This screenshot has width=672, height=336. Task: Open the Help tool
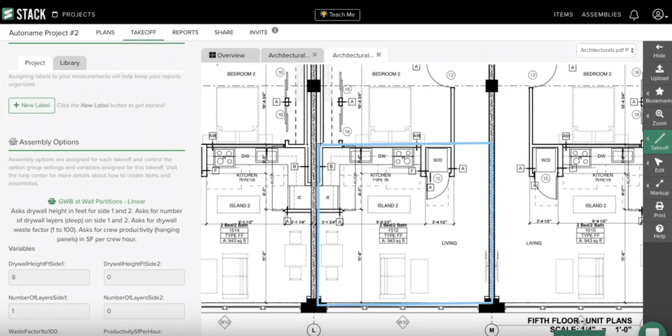659,232
